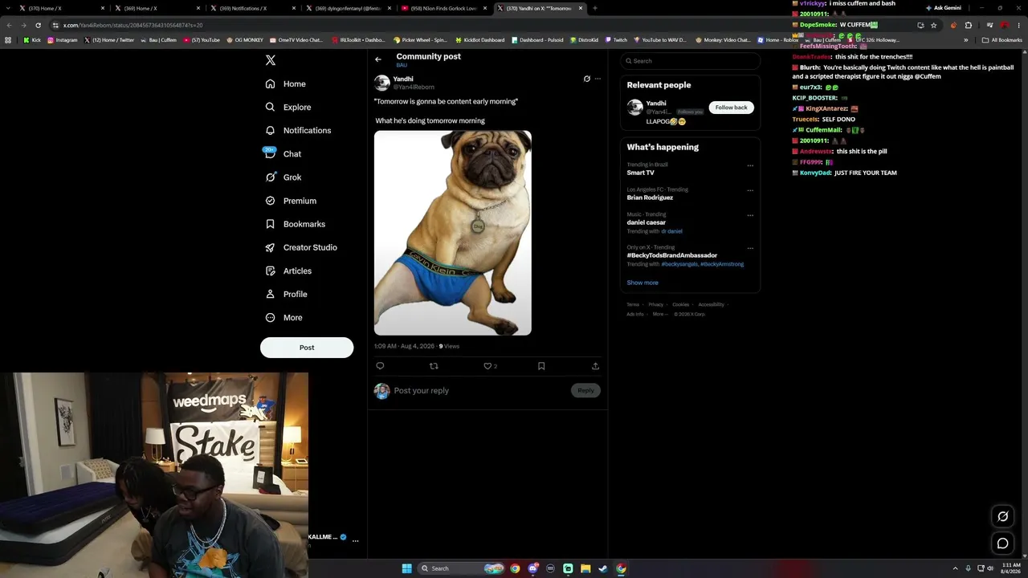
Task: Click the Reply button
Action: [585, 390]
